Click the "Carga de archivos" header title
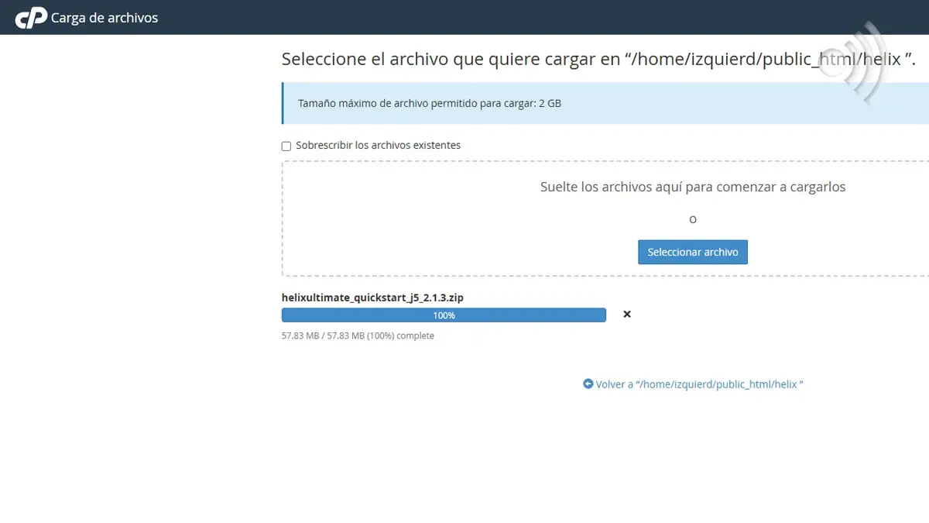Viewport: 929px width, 523px height. click(104, 17)
